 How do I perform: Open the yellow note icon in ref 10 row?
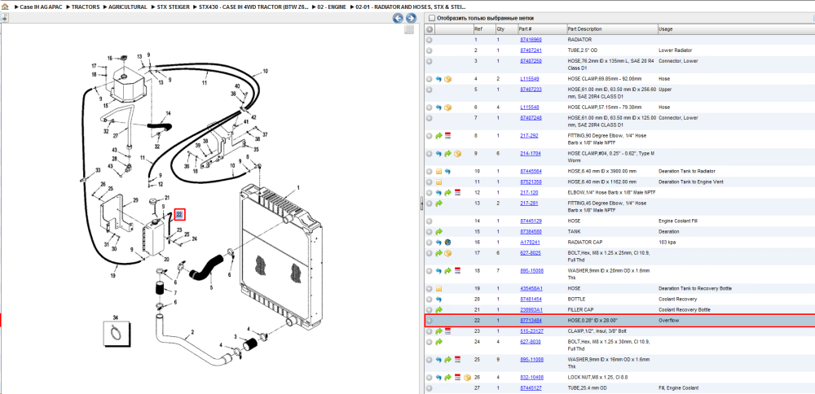coord(438,171)
